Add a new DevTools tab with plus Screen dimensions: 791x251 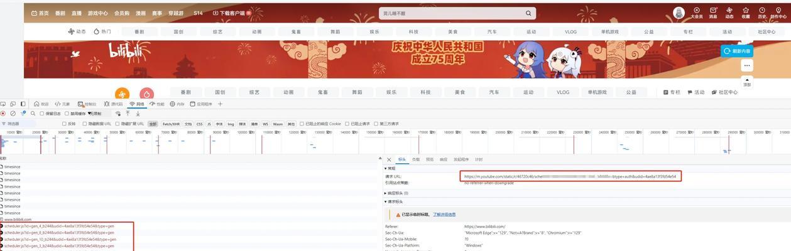coord(220,104)
